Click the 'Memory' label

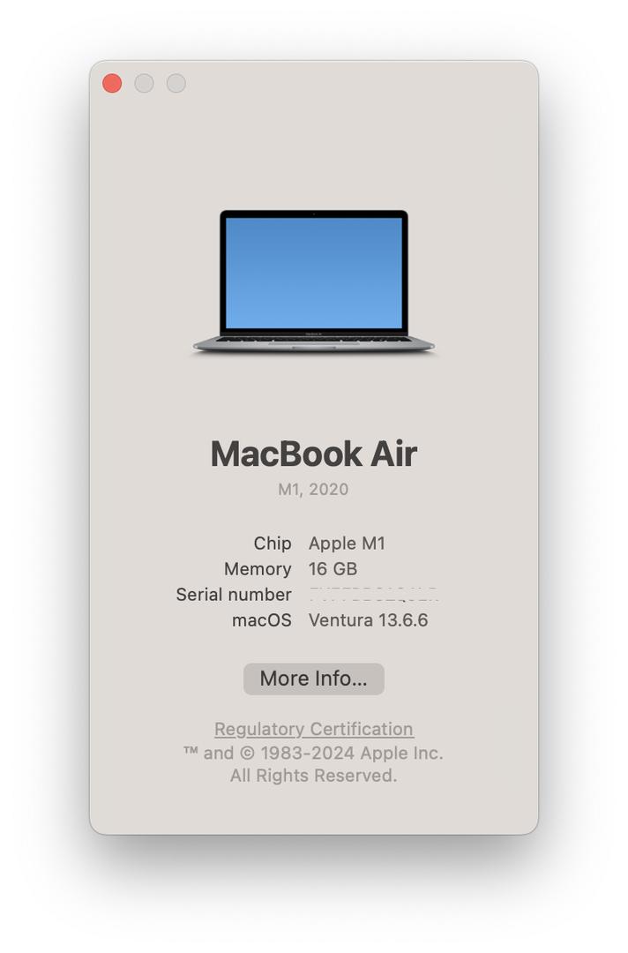coord(258,569)
